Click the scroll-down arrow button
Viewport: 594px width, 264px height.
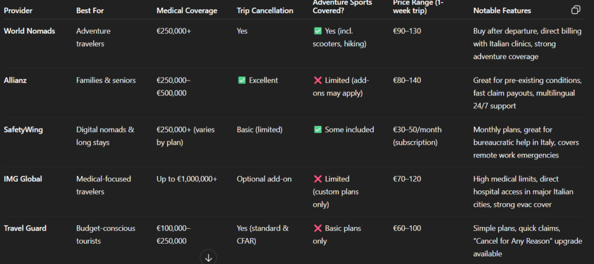208,257
